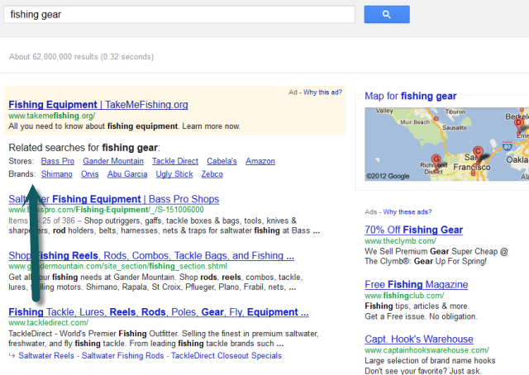Click the Abu Garcia brand link
Image resolution: width=529 pixels, height=375 pixels.
[x=127, y=174]
